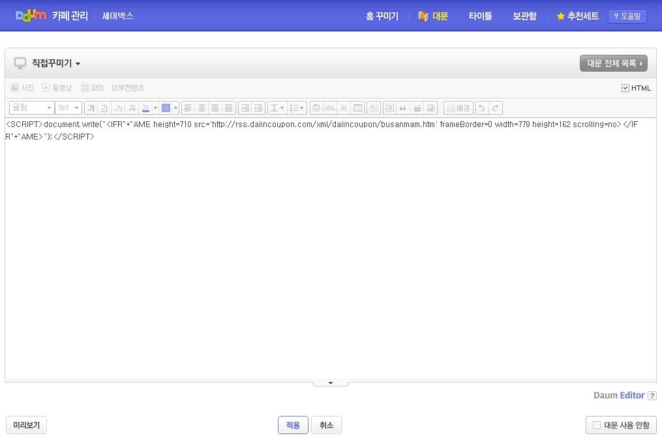Insert a layout template
The width and height of the screenshot is (662, 440).
374,108
